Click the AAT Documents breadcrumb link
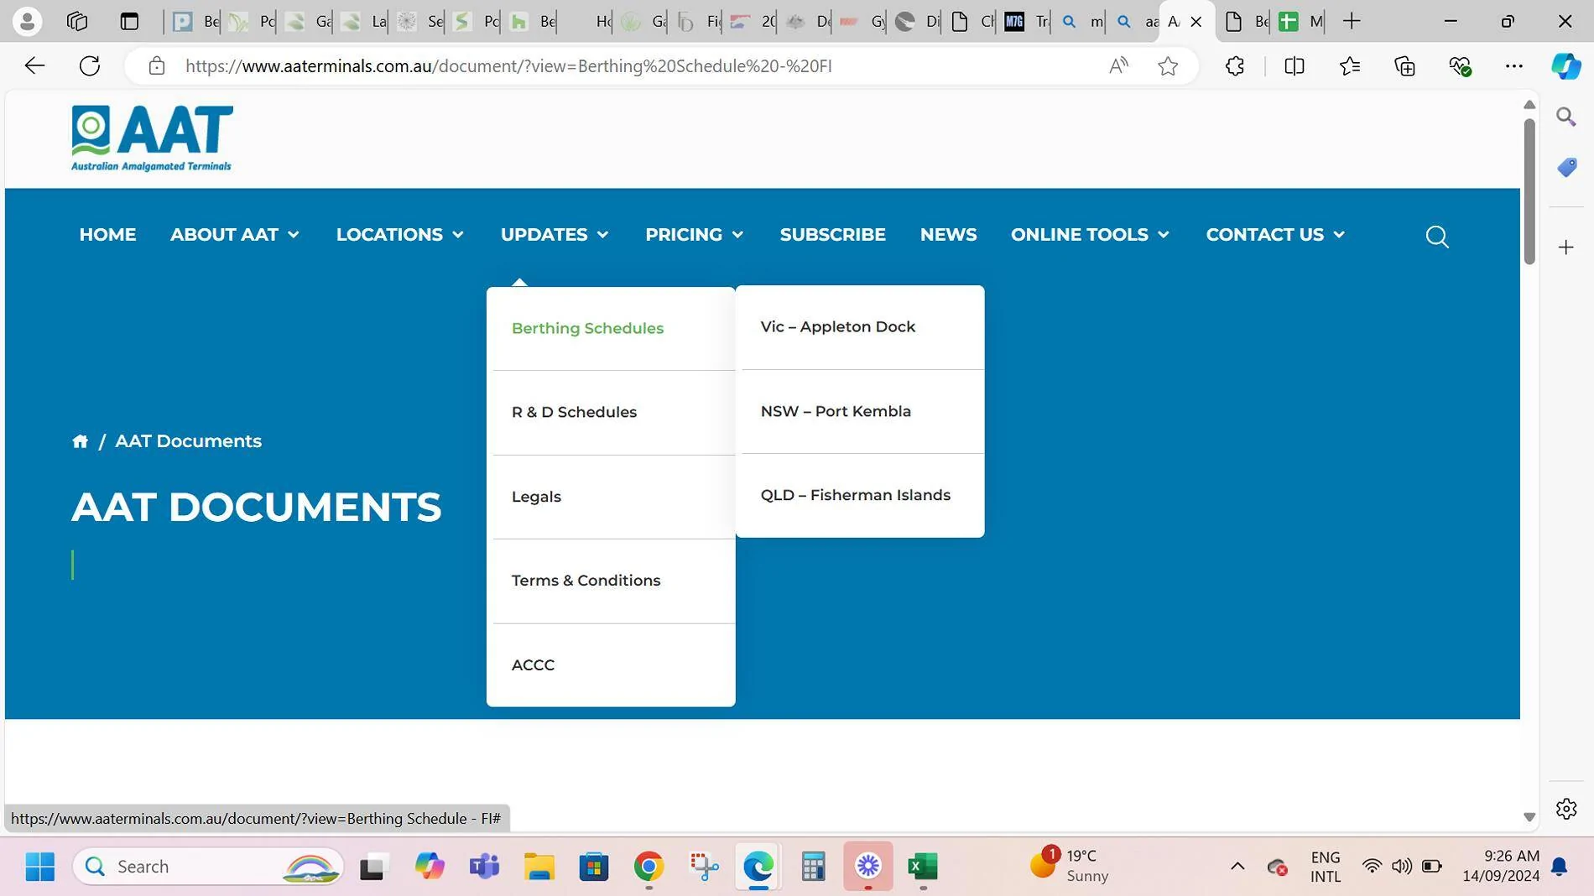Image resolution: width=1594 pixels, height=896 pixels. 188,441
